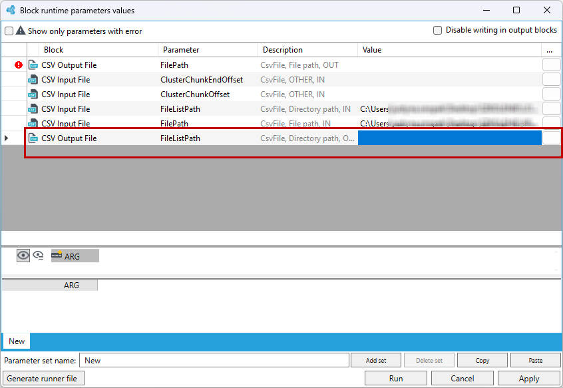Click the red error icon on the first row
This screenshot has width=563, height=388.
tap(19, 65)
